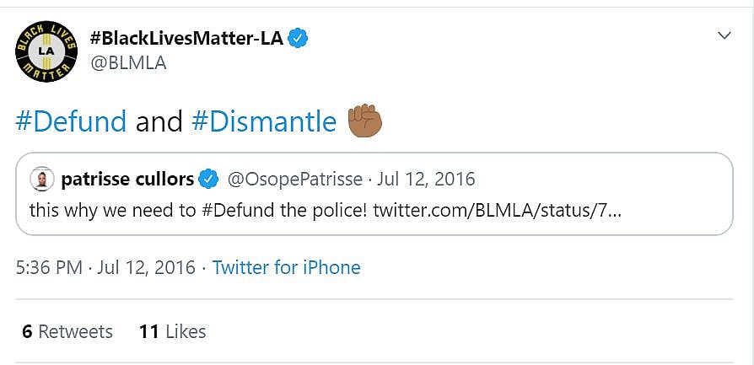Viewport: 754px width, 365px height.
Task: Click the @BLMLA handle
Action: click(x=127, y=63)
